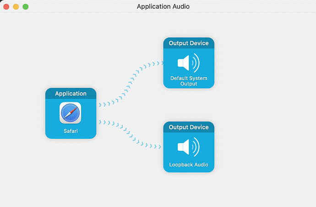Click the wire end entering Default System Output
The height and width of the screenshot is (207, 316).
tap(160, 63)
